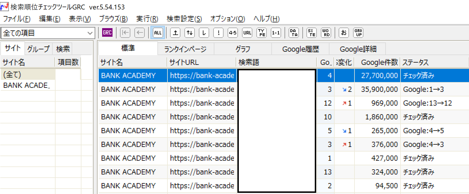
Task: Switch to the グラフ tab
Action: pos(243,49)
